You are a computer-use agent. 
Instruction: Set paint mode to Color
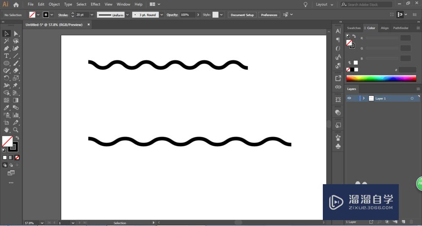(x=5, y=158)
